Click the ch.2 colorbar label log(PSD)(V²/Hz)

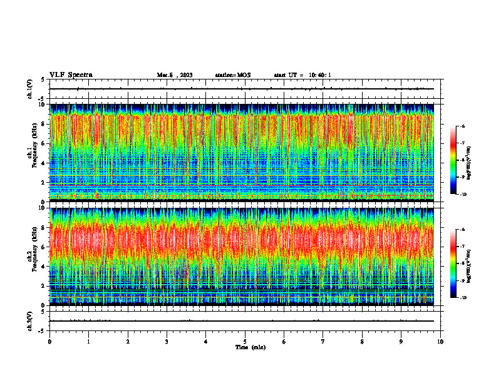point(469,266)
